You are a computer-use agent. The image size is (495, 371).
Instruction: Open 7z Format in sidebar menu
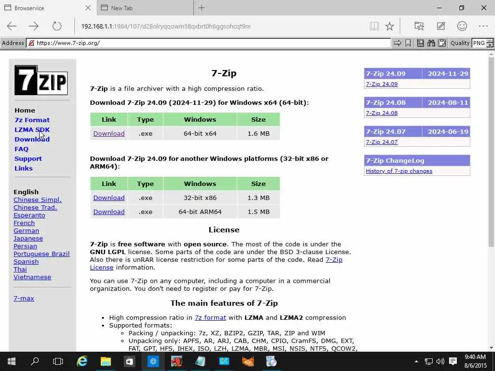pyautogui.click(x=32, y=120)
